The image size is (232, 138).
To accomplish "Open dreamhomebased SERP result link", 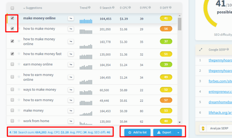I will pos(220,102).
